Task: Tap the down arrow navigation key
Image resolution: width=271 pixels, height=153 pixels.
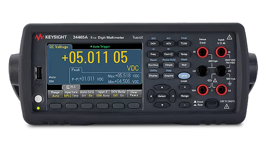Action: [x=162, y=105]
